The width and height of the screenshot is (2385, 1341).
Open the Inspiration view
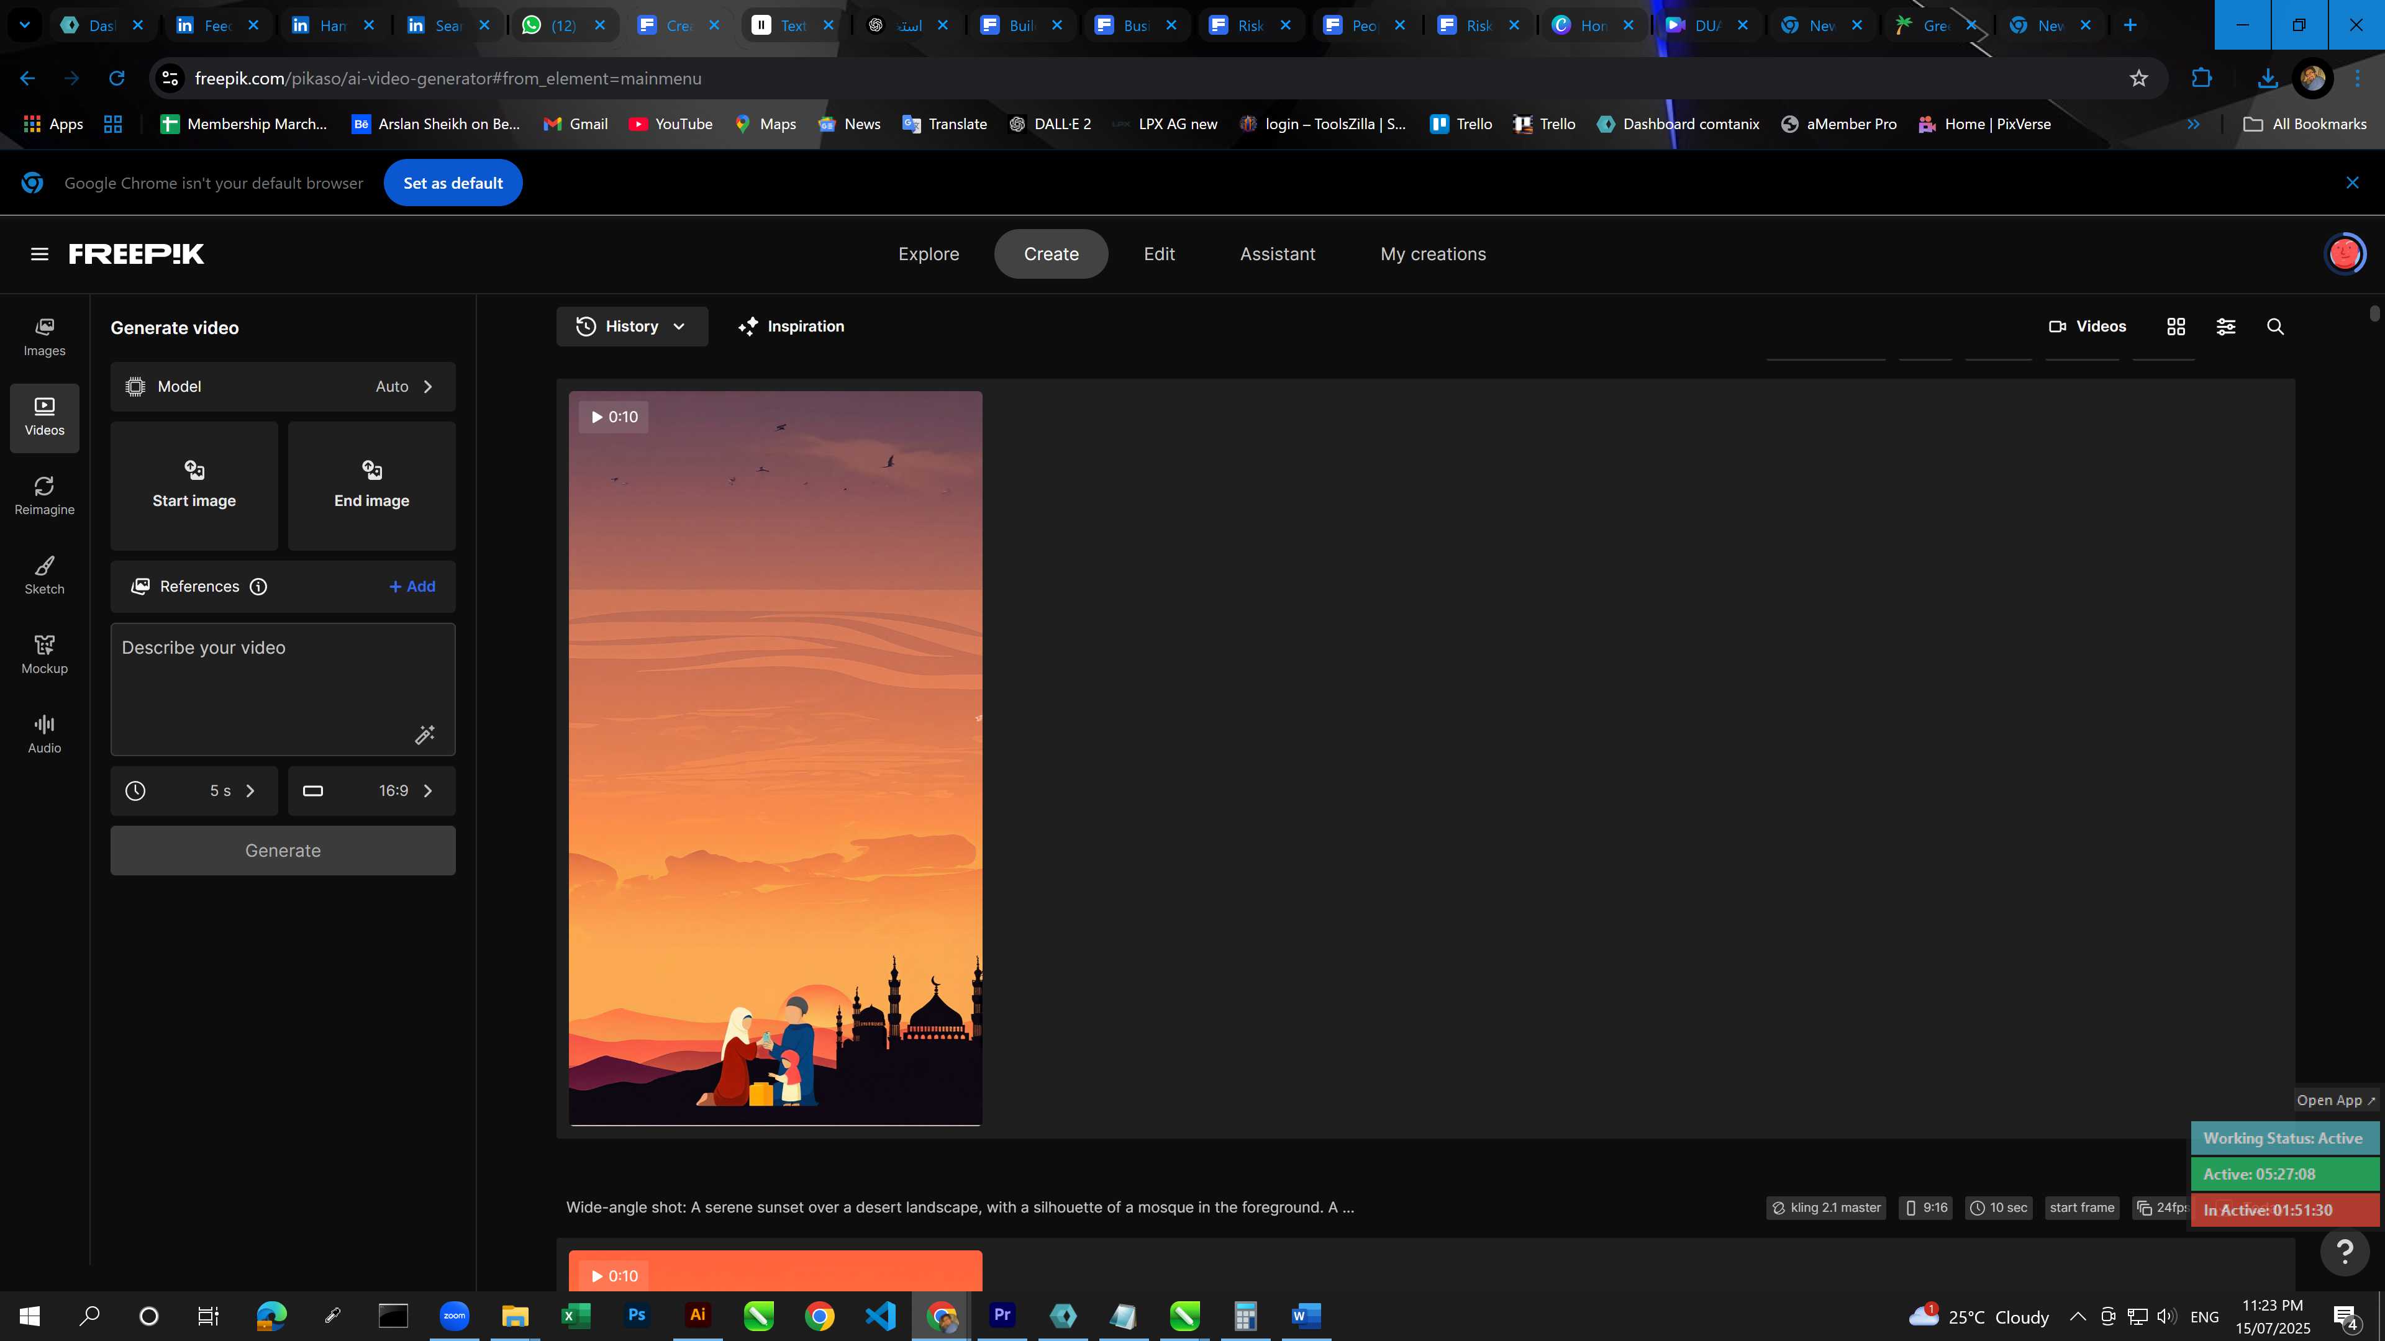click(x=792, y=327)
